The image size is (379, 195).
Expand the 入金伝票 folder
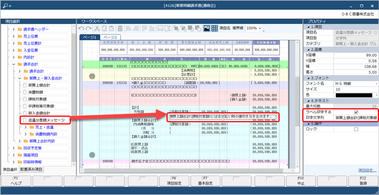tap(14, 50)
